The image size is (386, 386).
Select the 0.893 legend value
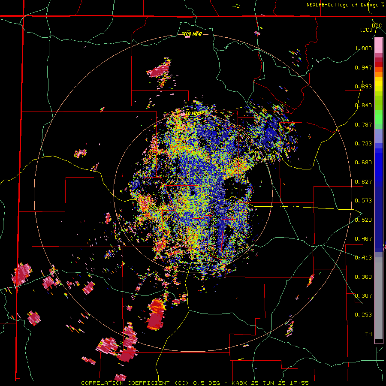point(363,86)
